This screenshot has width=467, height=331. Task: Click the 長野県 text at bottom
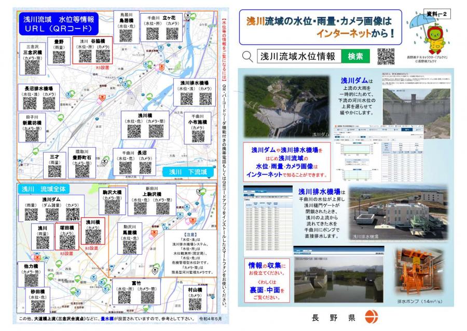tap(334, 317)
